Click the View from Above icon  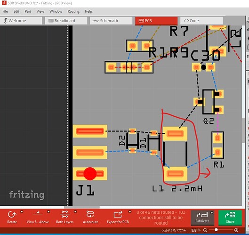pos(38,213)
